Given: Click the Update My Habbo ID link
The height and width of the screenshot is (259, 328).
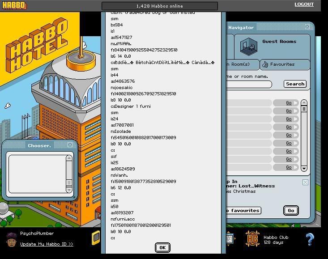Looking at the screenshot, I should pyautogui.click(x=47, y=244).
